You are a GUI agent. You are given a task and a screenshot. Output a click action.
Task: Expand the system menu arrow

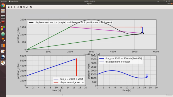click(x=171, y=1)
